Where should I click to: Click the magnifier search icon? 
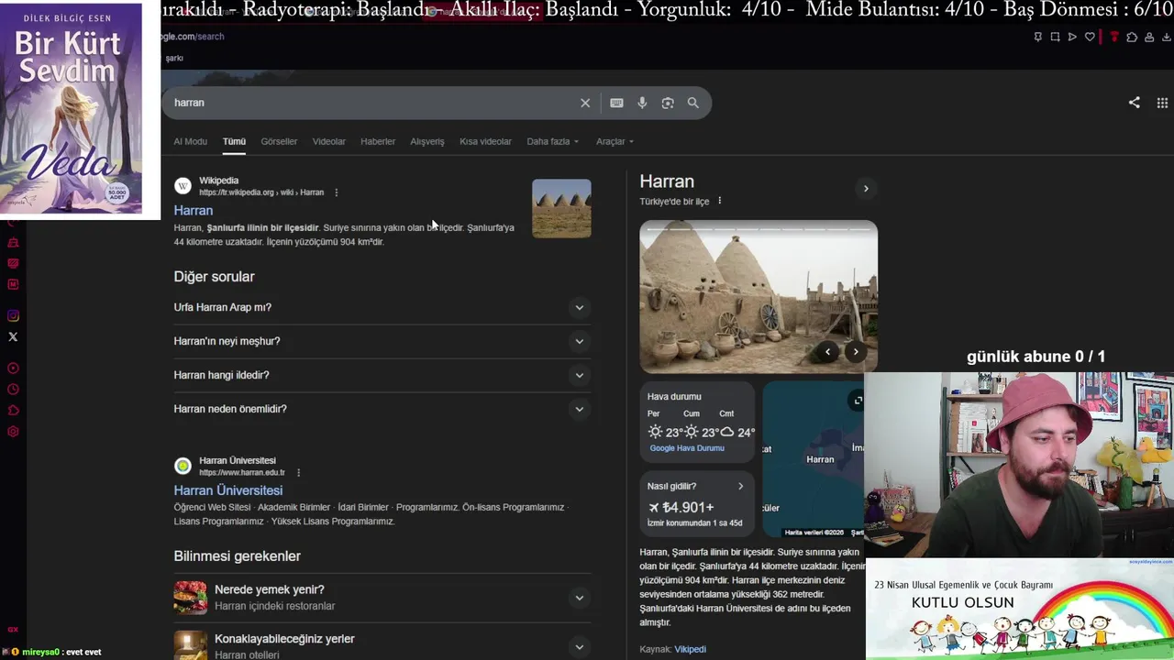tap(693, 103)
